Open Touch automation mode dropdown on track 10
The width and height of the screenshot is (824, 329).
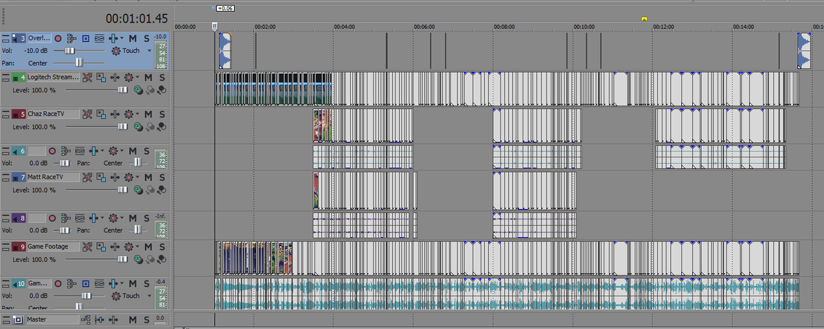coord(149,296)
